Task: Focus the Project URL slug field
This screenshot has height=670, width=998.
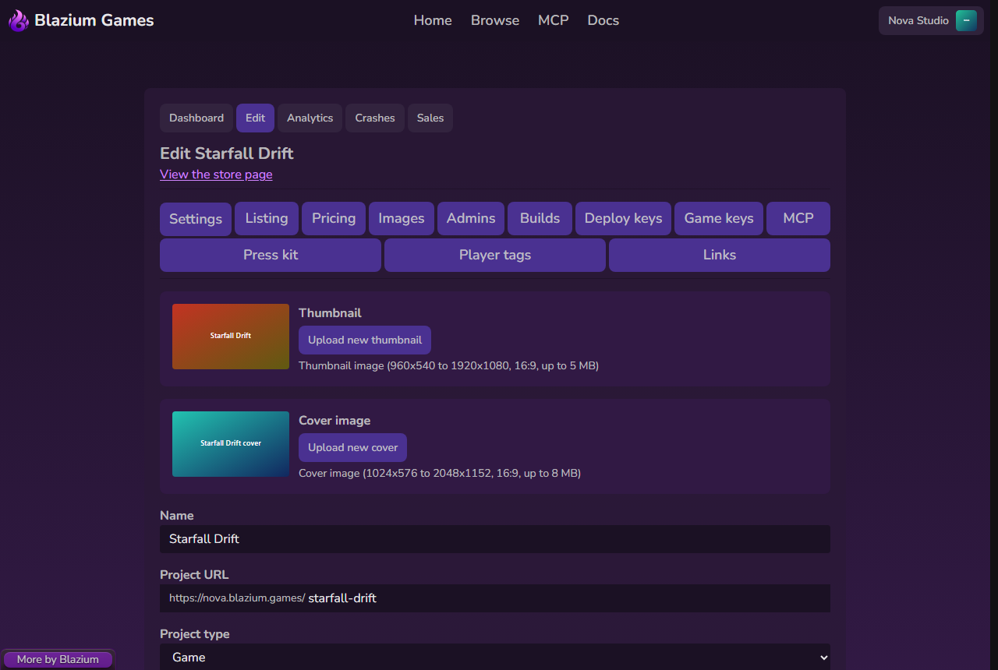Action: (567, 598)
